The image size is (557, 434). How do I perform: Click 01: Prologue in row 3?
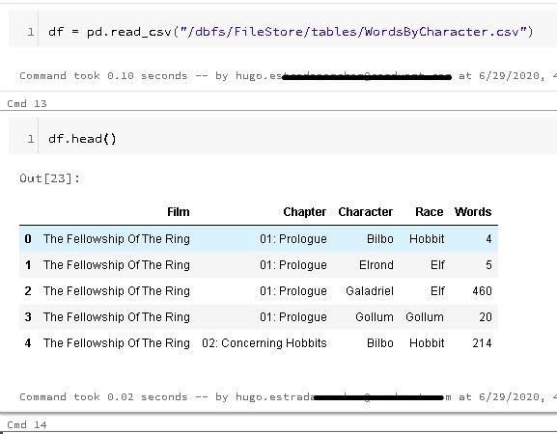coord(293,317)
